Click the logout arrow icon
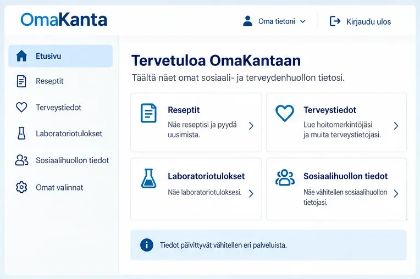This screenshot has height=279, width=420. pyautogui.click(x=335, y=21)
